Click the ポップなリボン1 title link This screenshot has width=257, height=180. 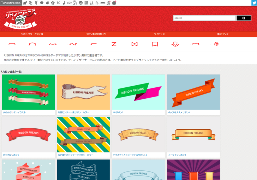(x=11, y=155)
